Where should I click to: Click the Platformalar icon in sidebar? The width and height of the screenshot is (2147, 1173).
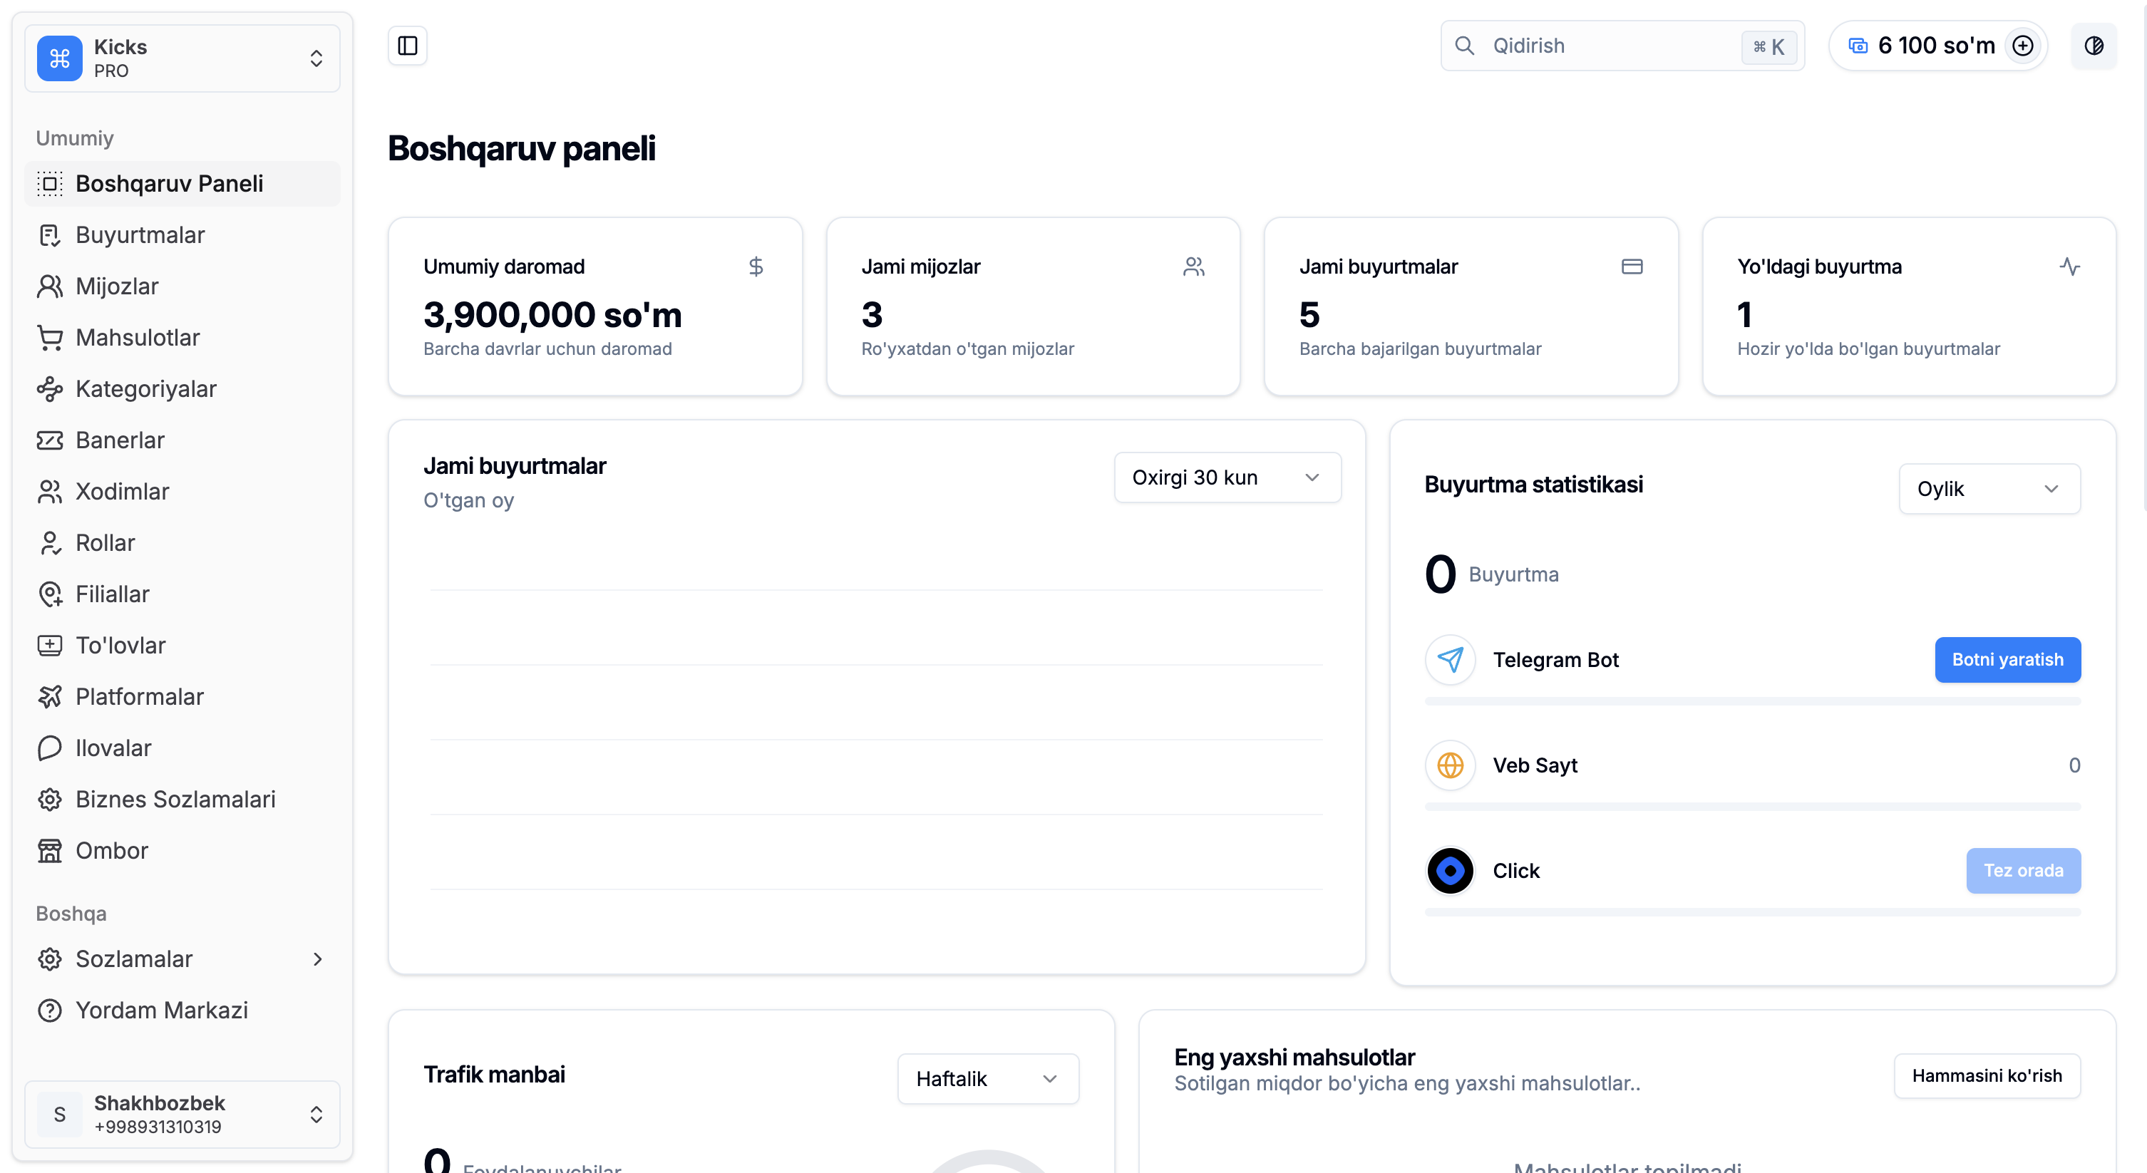pyautogui.click(x=50, y=696)
